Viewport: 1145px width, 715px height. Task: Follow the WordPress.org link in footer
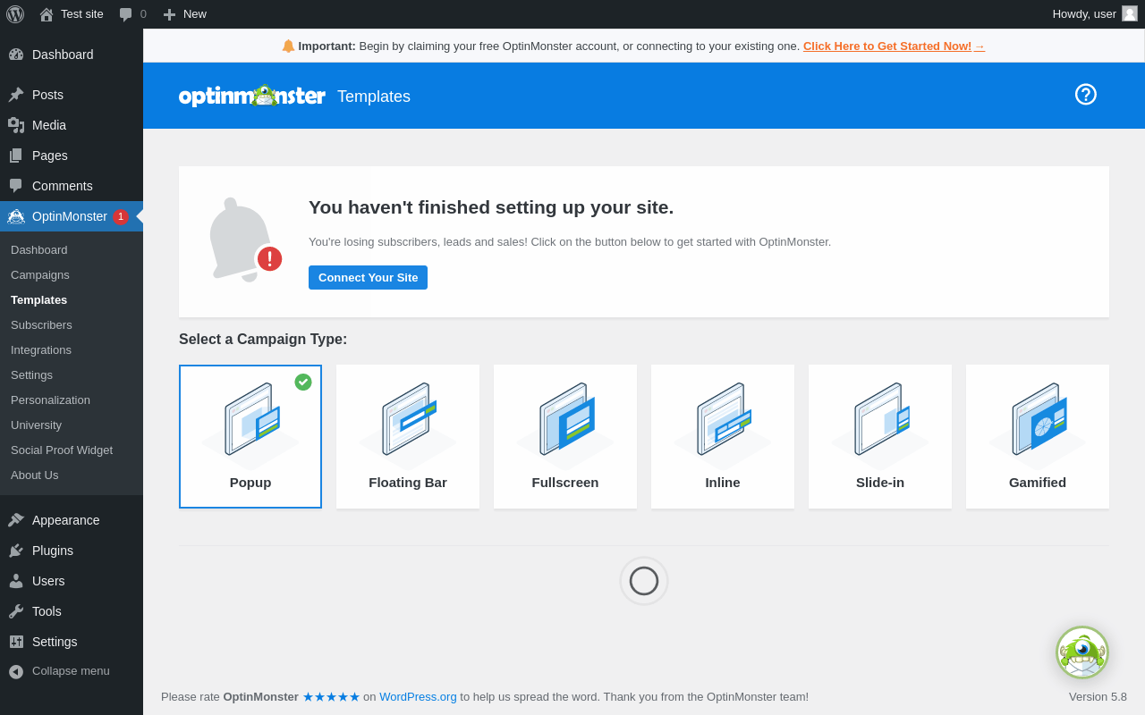418,697
